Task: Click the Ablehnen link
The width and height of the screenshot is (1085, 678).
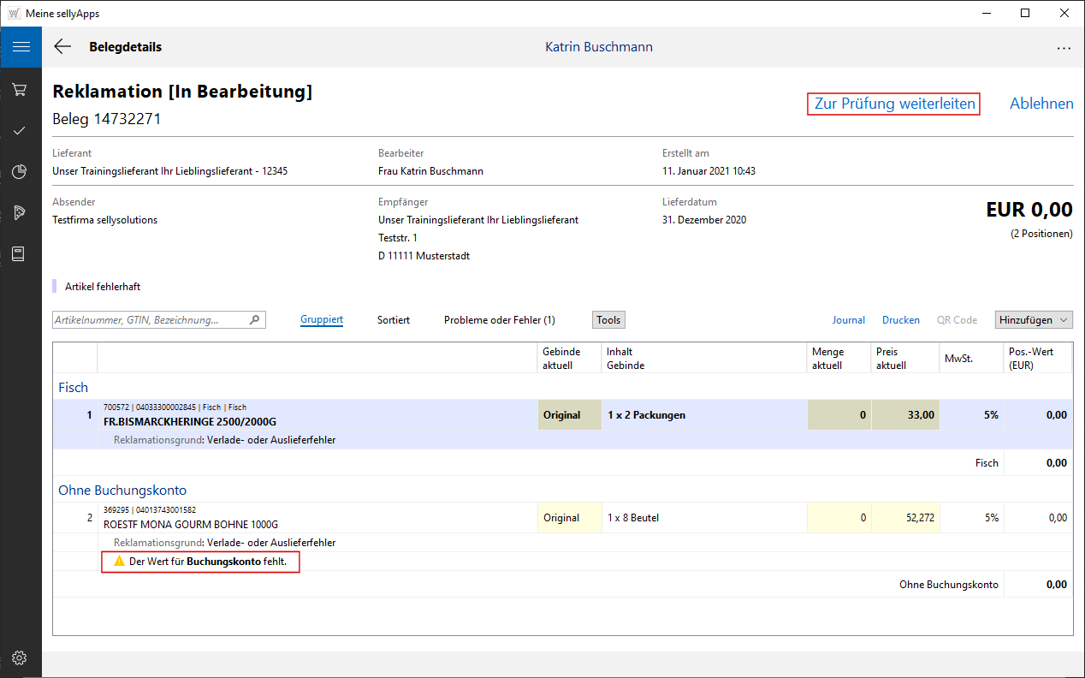Action: [x=1041, y=104]
